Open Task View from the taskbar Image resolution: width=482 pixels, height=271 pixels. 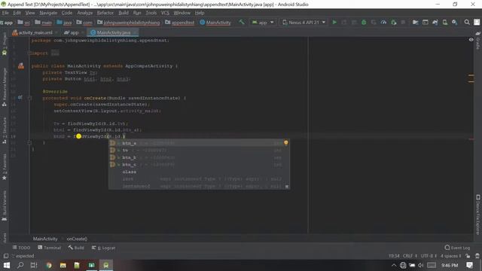[x=34, y=265]
